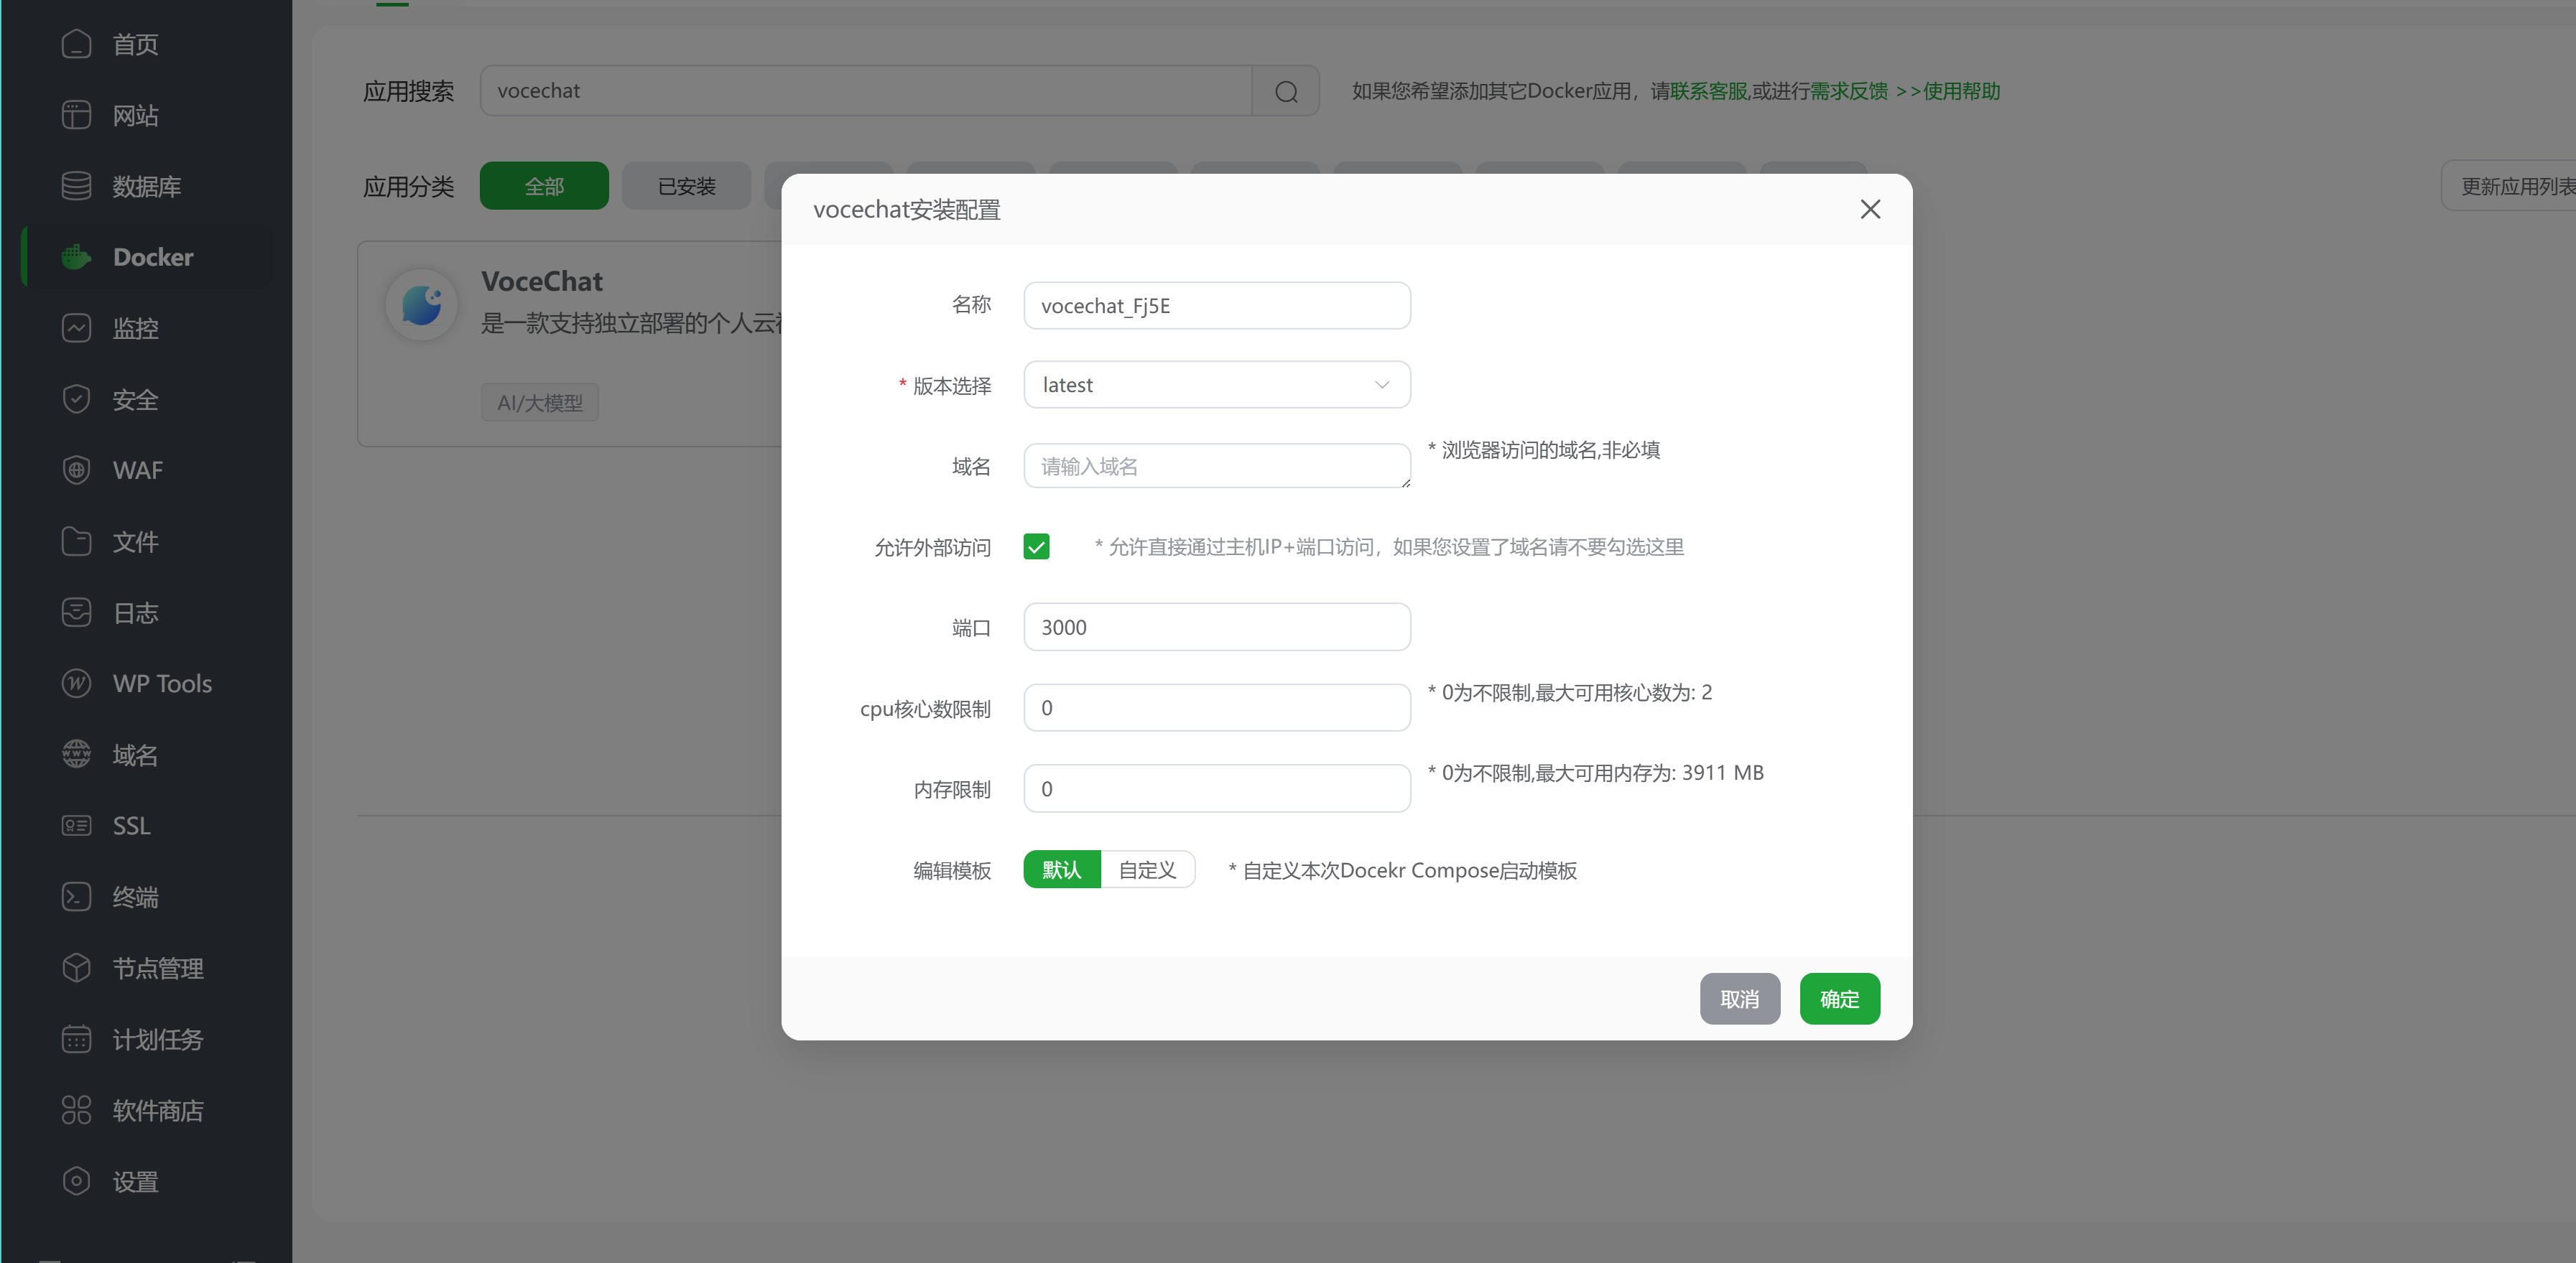Select the 全部 category tab
This screenshot has height=1263, width=2576.
coord(543,186)
